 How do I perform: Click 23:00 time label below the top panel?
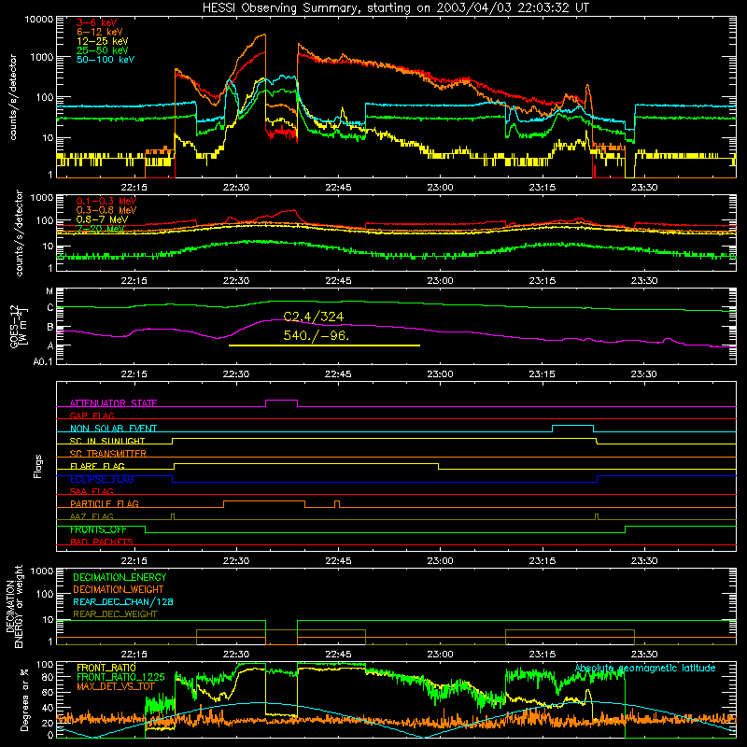pyautogui.click(x=440, y=188)
